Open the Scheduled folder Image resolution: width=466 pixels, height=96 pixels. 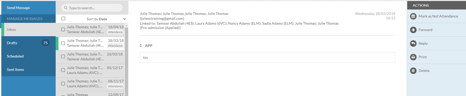[28, 56]
